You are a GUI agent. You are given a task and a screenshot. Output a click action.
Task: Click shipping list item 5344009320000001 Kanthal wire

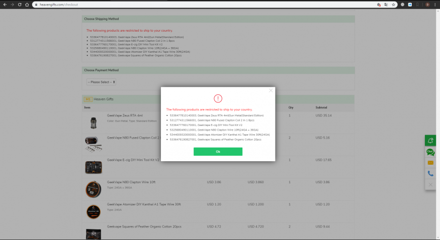tap(140, 52)
